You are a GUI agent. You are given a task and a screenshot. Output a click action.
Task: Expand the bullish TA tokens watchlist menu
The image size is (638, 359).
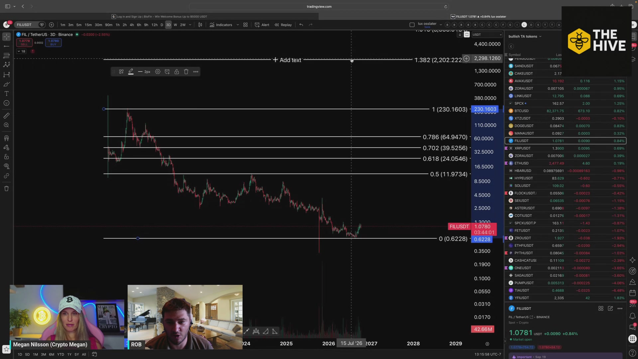coord(525,37)
